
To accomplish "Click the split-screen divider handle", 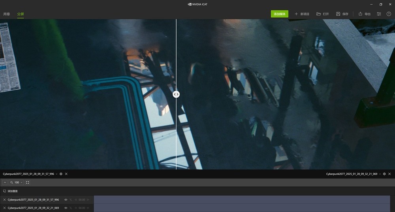I will coord(176,94).
